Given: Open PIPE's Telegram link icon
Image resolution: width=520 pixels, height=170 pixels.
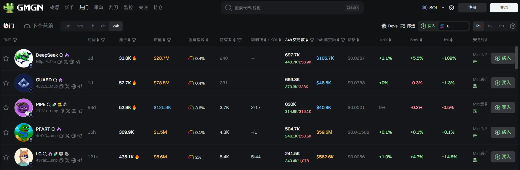Looking at the screenshot, I should pos(80,111).
